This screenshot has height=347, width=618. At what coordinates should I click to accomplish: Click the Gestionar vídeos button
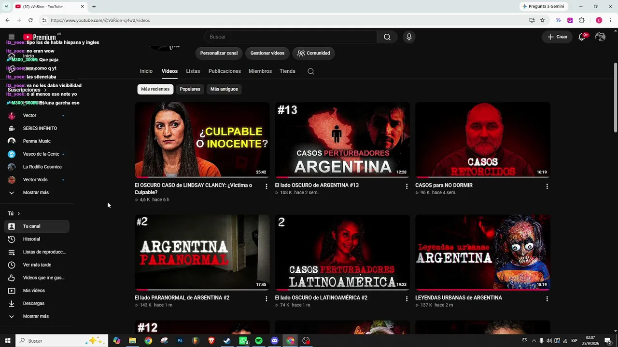tap(267, 53)
